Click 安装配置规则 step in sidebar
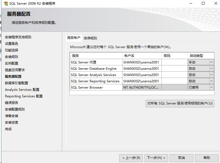Screen dimensions: 220x163 click(15, 109)
